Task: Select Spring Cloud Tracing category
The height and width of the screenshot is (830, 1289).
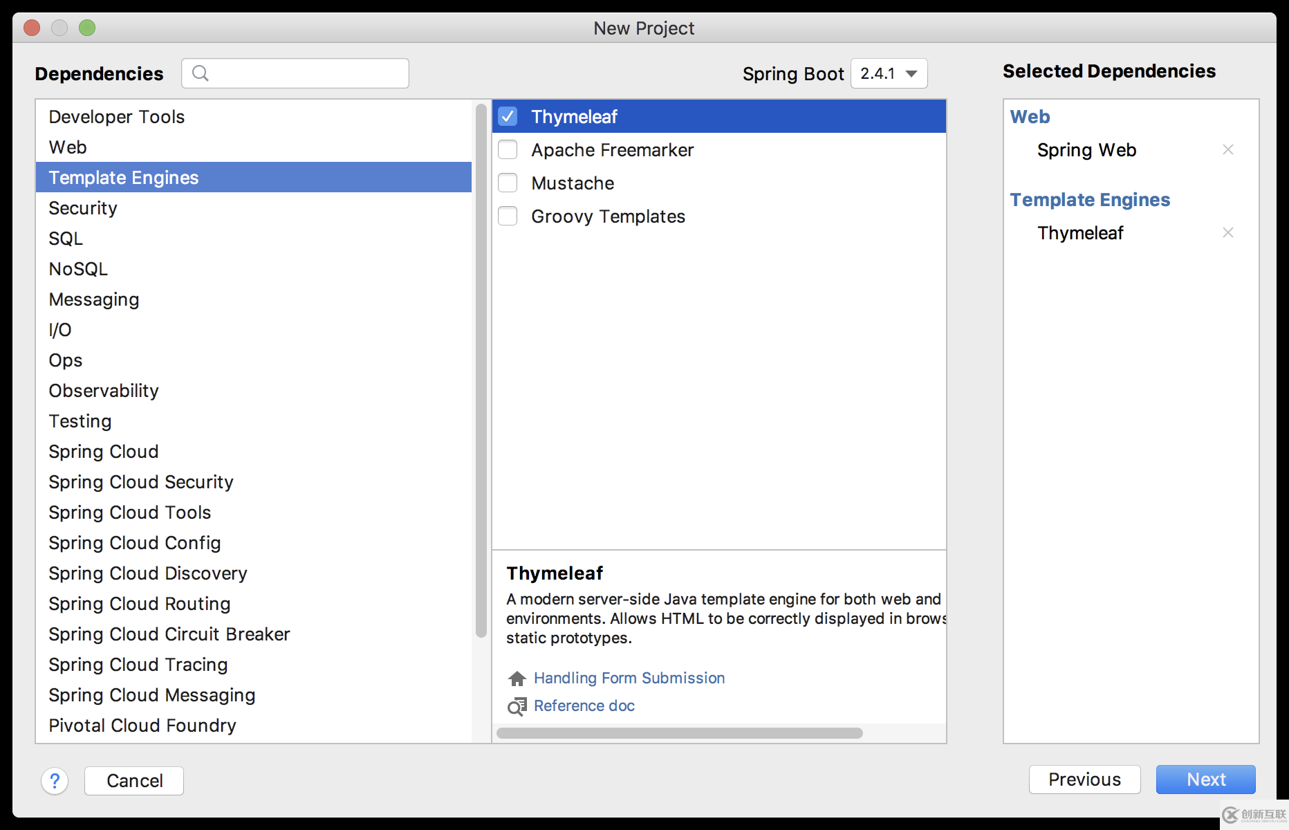Action: point(254,664)
